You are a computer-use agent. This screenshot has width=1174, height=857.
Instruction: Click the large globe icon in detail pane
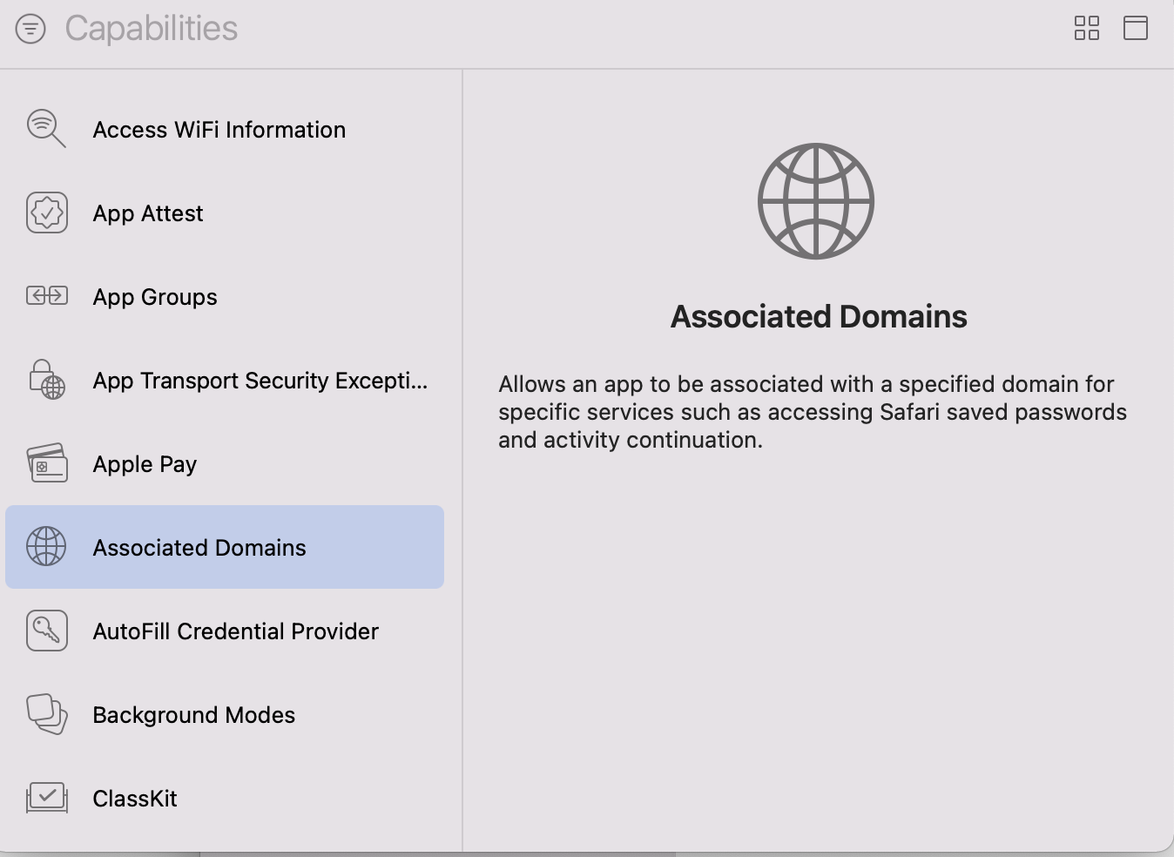click(816, 201)
